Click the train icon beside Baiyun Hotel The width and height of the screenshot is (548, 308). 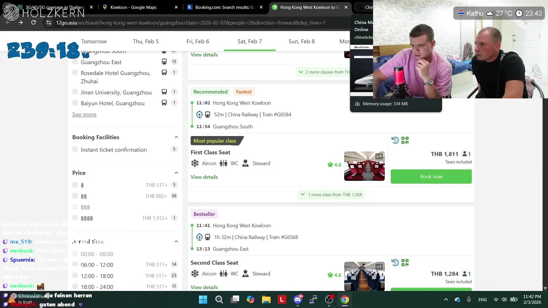(164, 103)
